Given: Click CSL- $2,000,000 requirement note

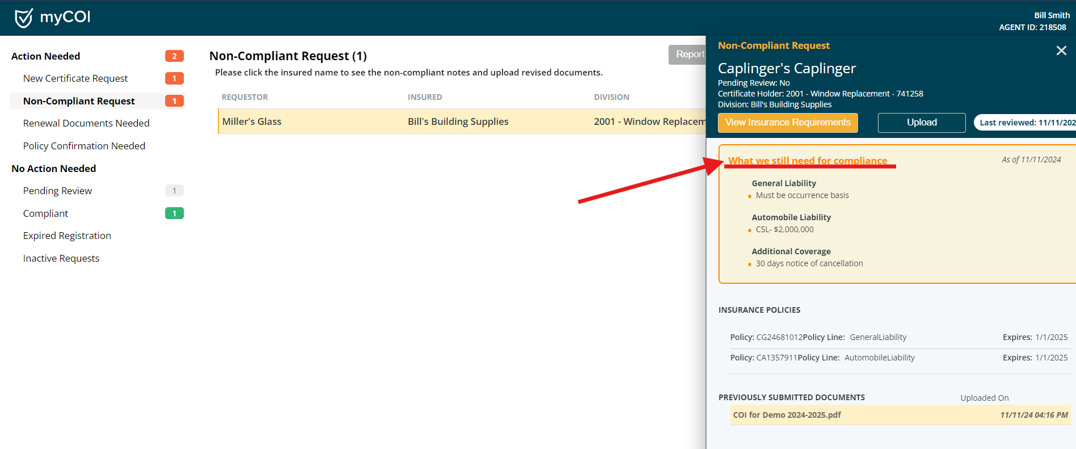Looking at the screenshot, I should [785, 229].
